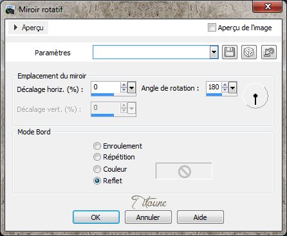Click the save preset floppy disk icon
Viewport: 287px width, 236px height.
[230, 52]
